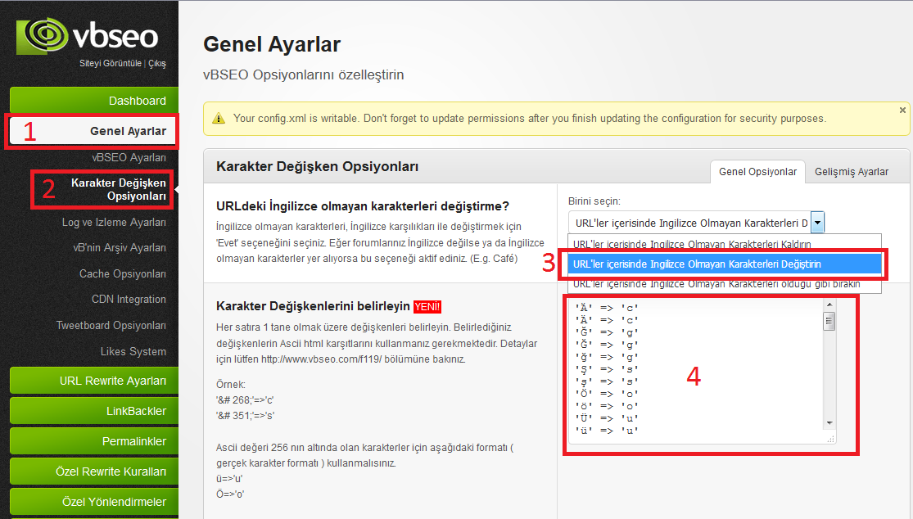Click textarea scrollbar up arrow
The image size is (913, 519).
pos(829,305)
